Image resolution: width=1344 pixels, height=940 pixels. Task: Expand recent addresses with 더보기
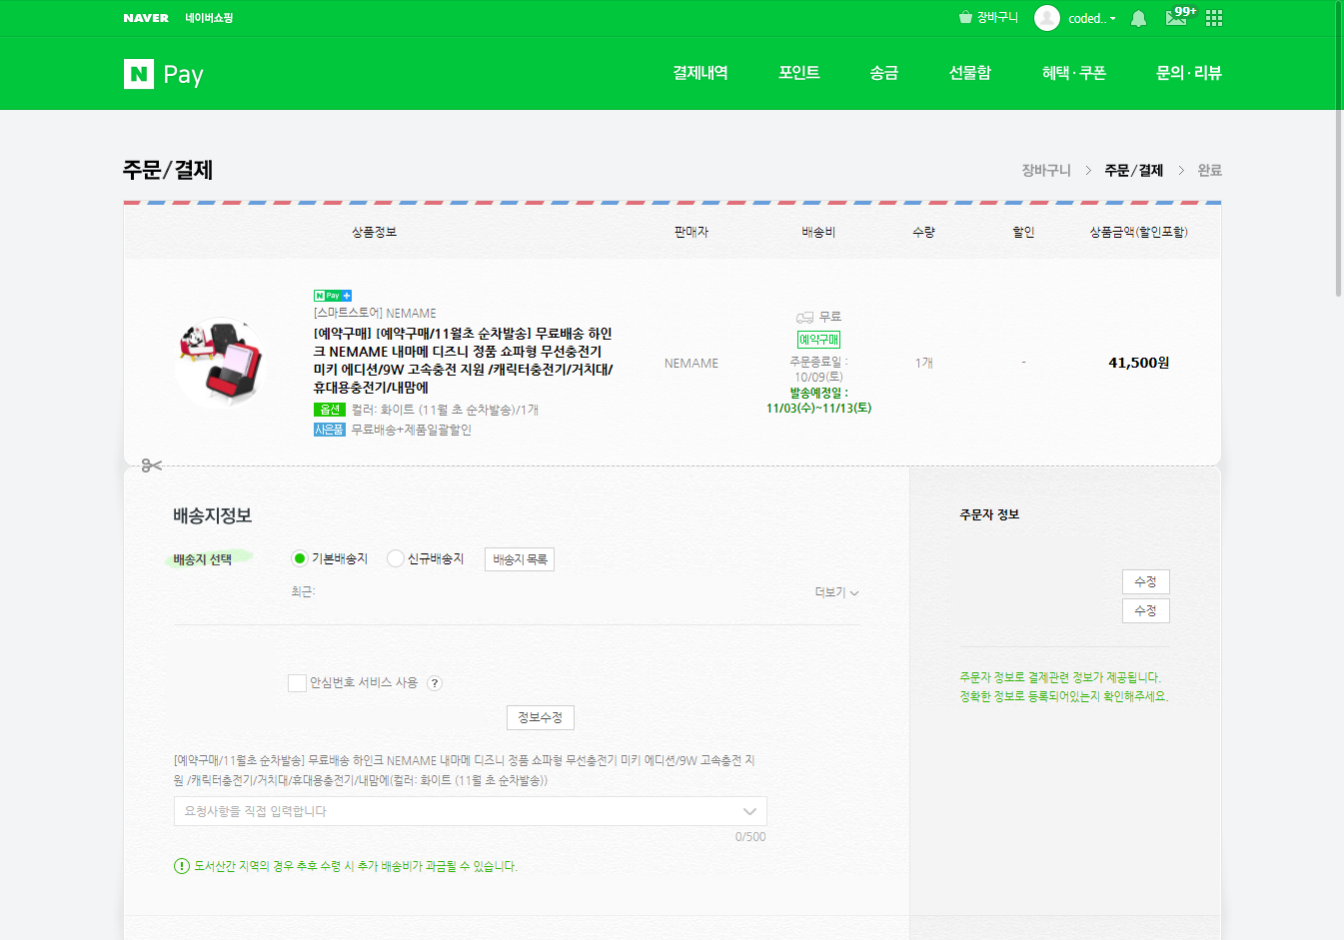836,592
